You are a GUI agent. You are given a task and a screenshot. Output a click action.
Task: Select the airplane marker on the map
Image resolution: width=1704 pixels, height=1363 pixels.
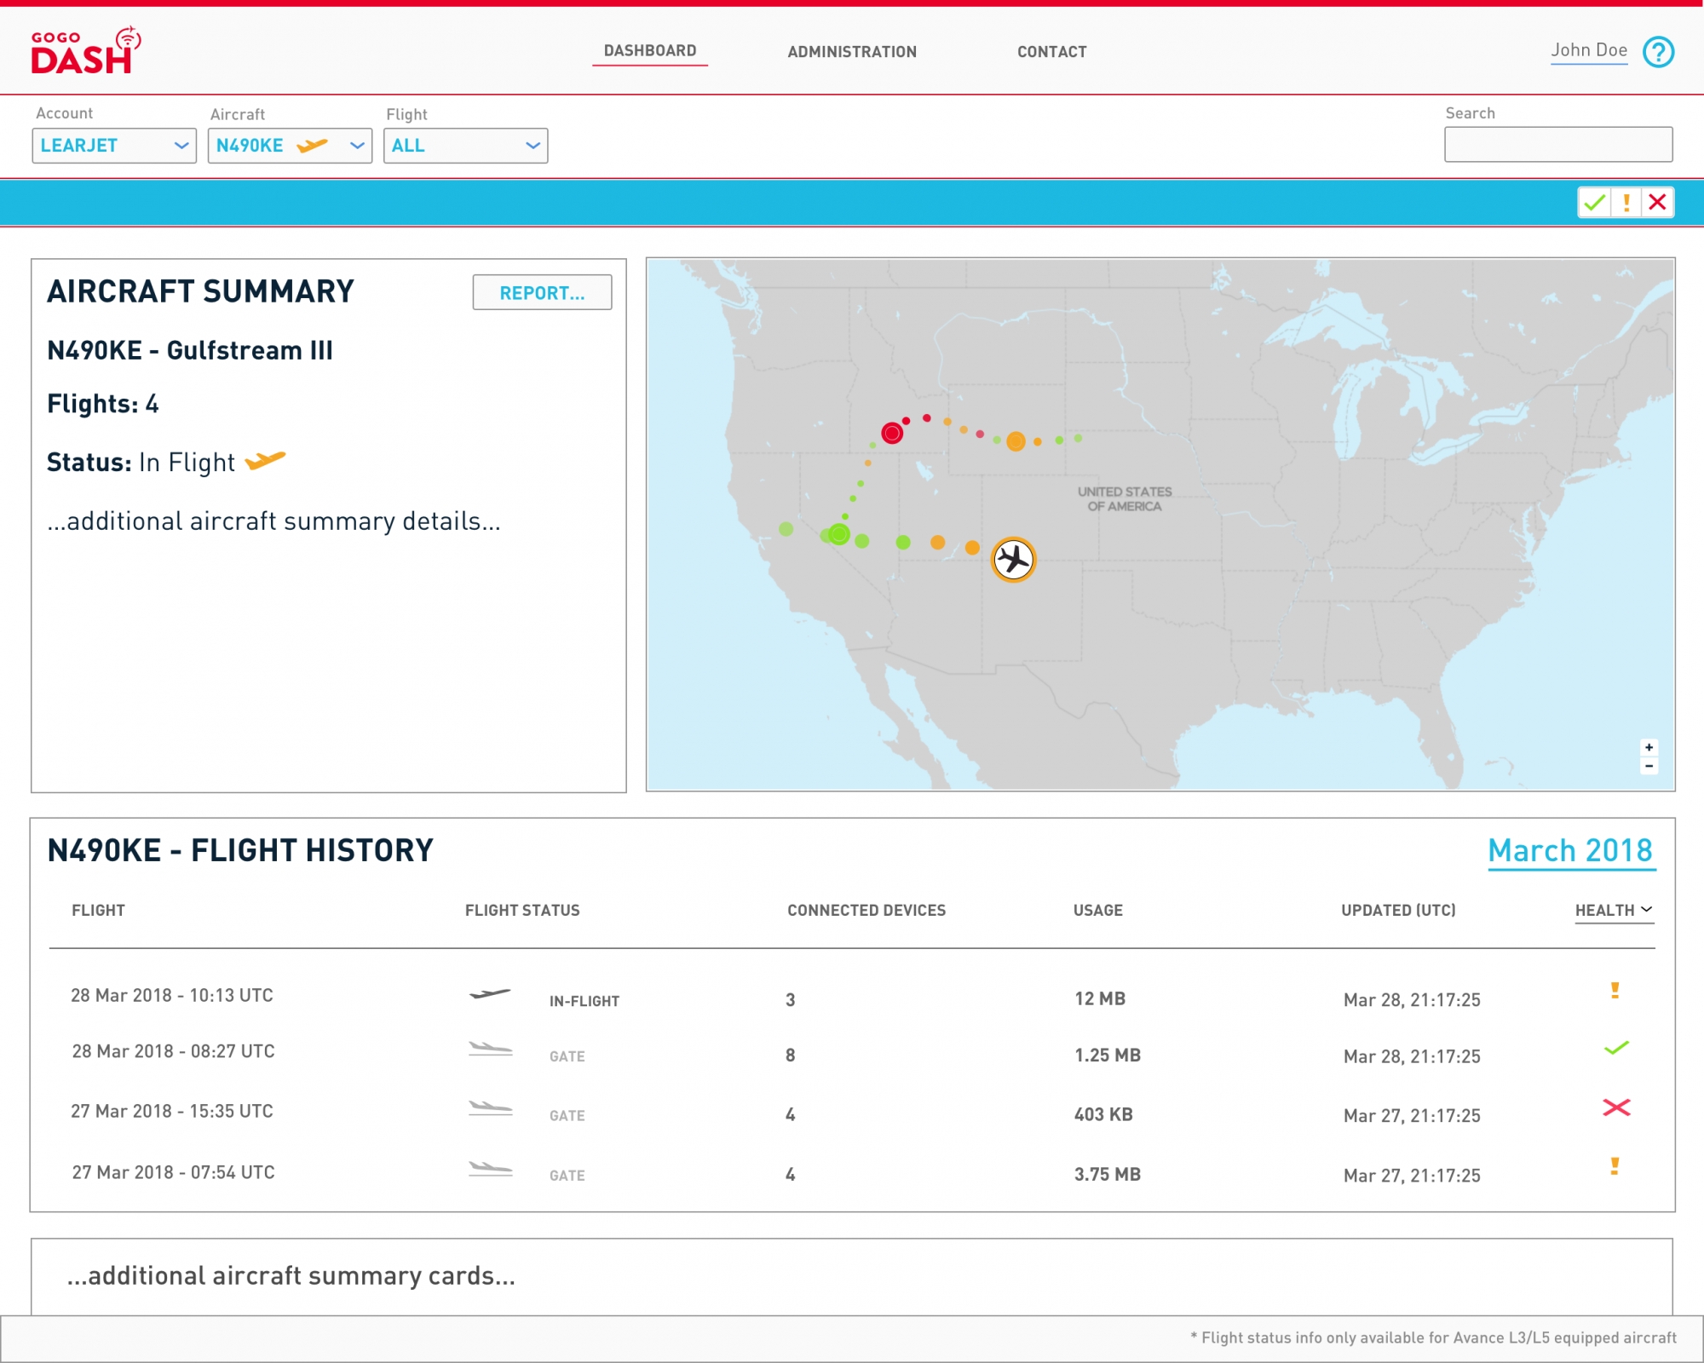(x=1013, y=560)
